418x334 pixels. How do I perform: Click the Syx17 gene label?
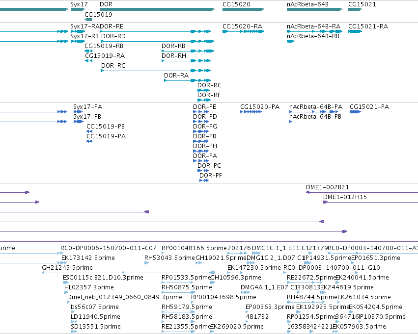pos(79,4)
